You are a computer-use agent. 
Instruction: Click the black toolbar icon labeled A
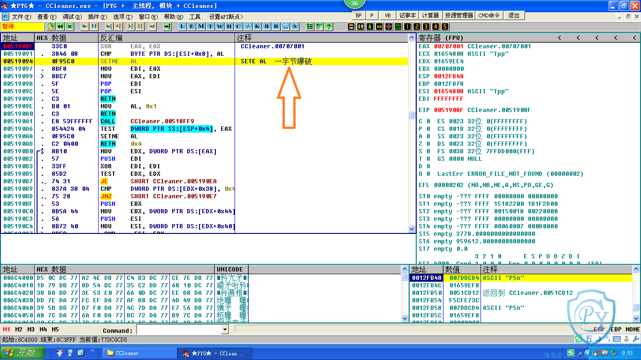point(370,27)
